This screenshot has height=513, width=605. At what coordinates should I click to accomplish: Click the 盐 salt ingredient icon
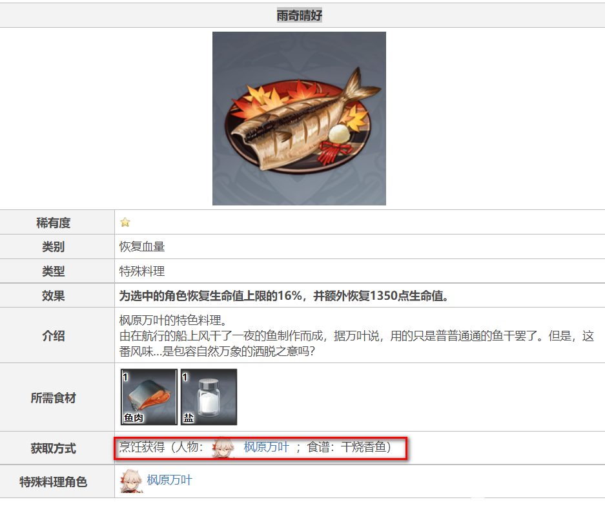[x=209, y=397]
